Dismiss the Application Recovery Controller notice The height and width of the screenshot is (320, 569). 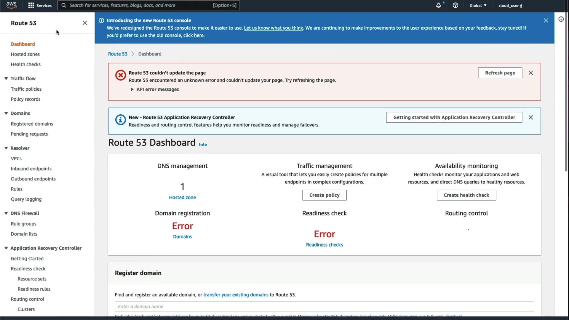pos(531,117)
